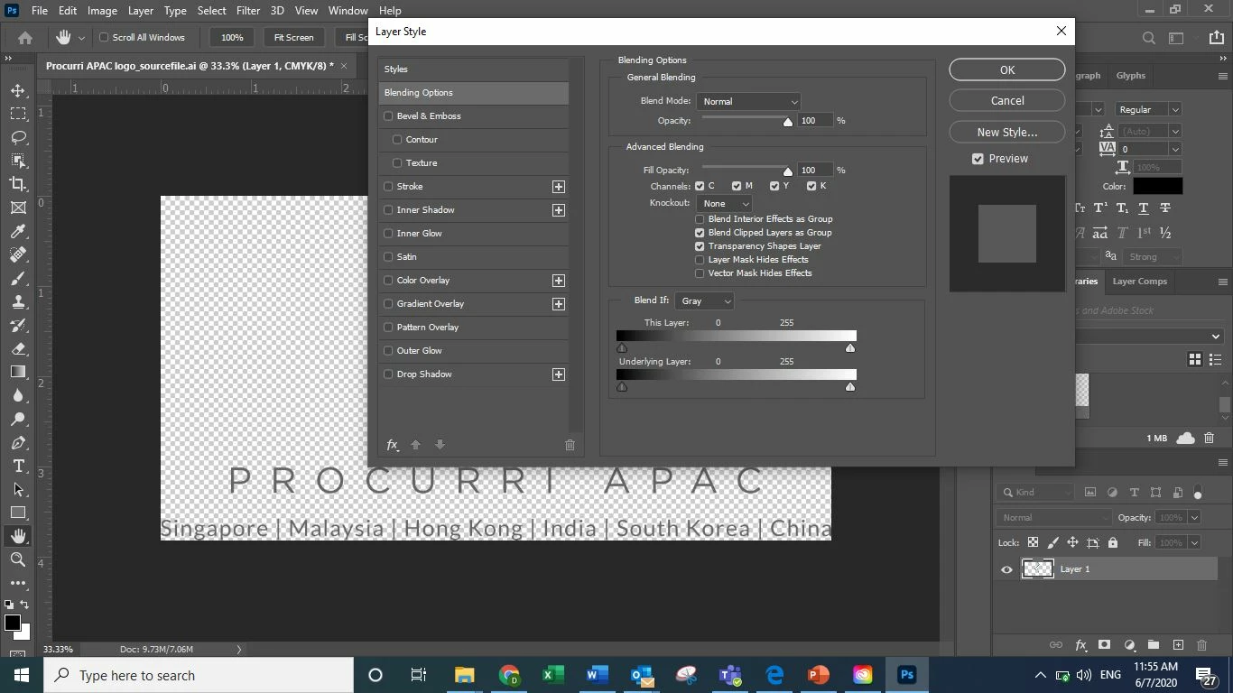The image size is (1233, 693).
Task: Uncheck Transparency Shapes Layer
Action: click(700, 246)
